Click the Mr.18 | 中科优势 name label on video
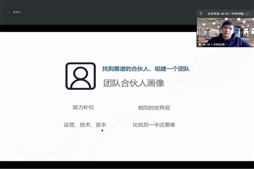The width and height of the screenshot is (254, 169). (x=213, y=44)
